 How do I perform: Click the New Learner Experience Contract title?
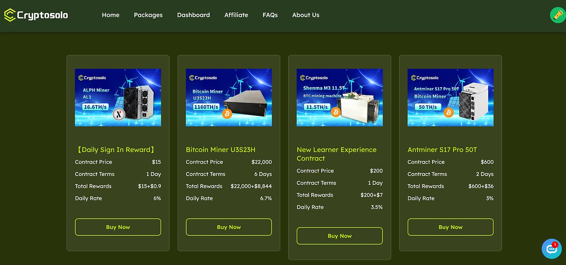(x=337, y=154)
